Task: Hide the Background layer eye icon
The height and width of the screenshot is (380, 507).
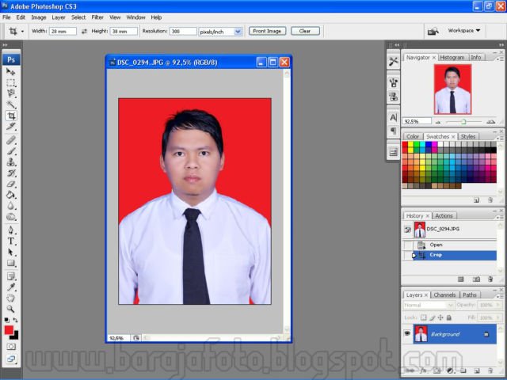Action: [407, 333]
